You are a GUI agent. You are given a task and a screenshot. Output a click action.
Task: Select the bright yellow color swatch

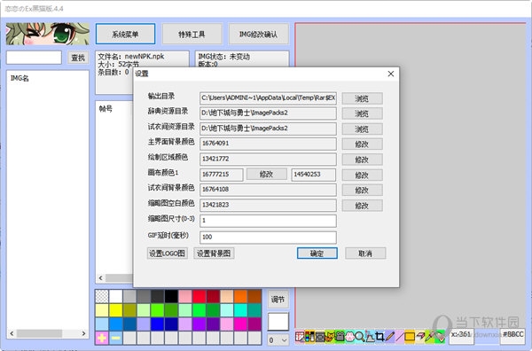115,310
